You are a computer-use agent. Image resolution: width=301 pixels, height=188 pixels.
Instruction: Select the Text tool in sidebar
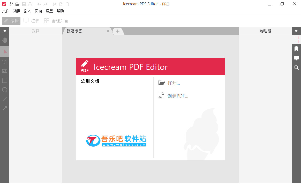[x=5, y=62]
